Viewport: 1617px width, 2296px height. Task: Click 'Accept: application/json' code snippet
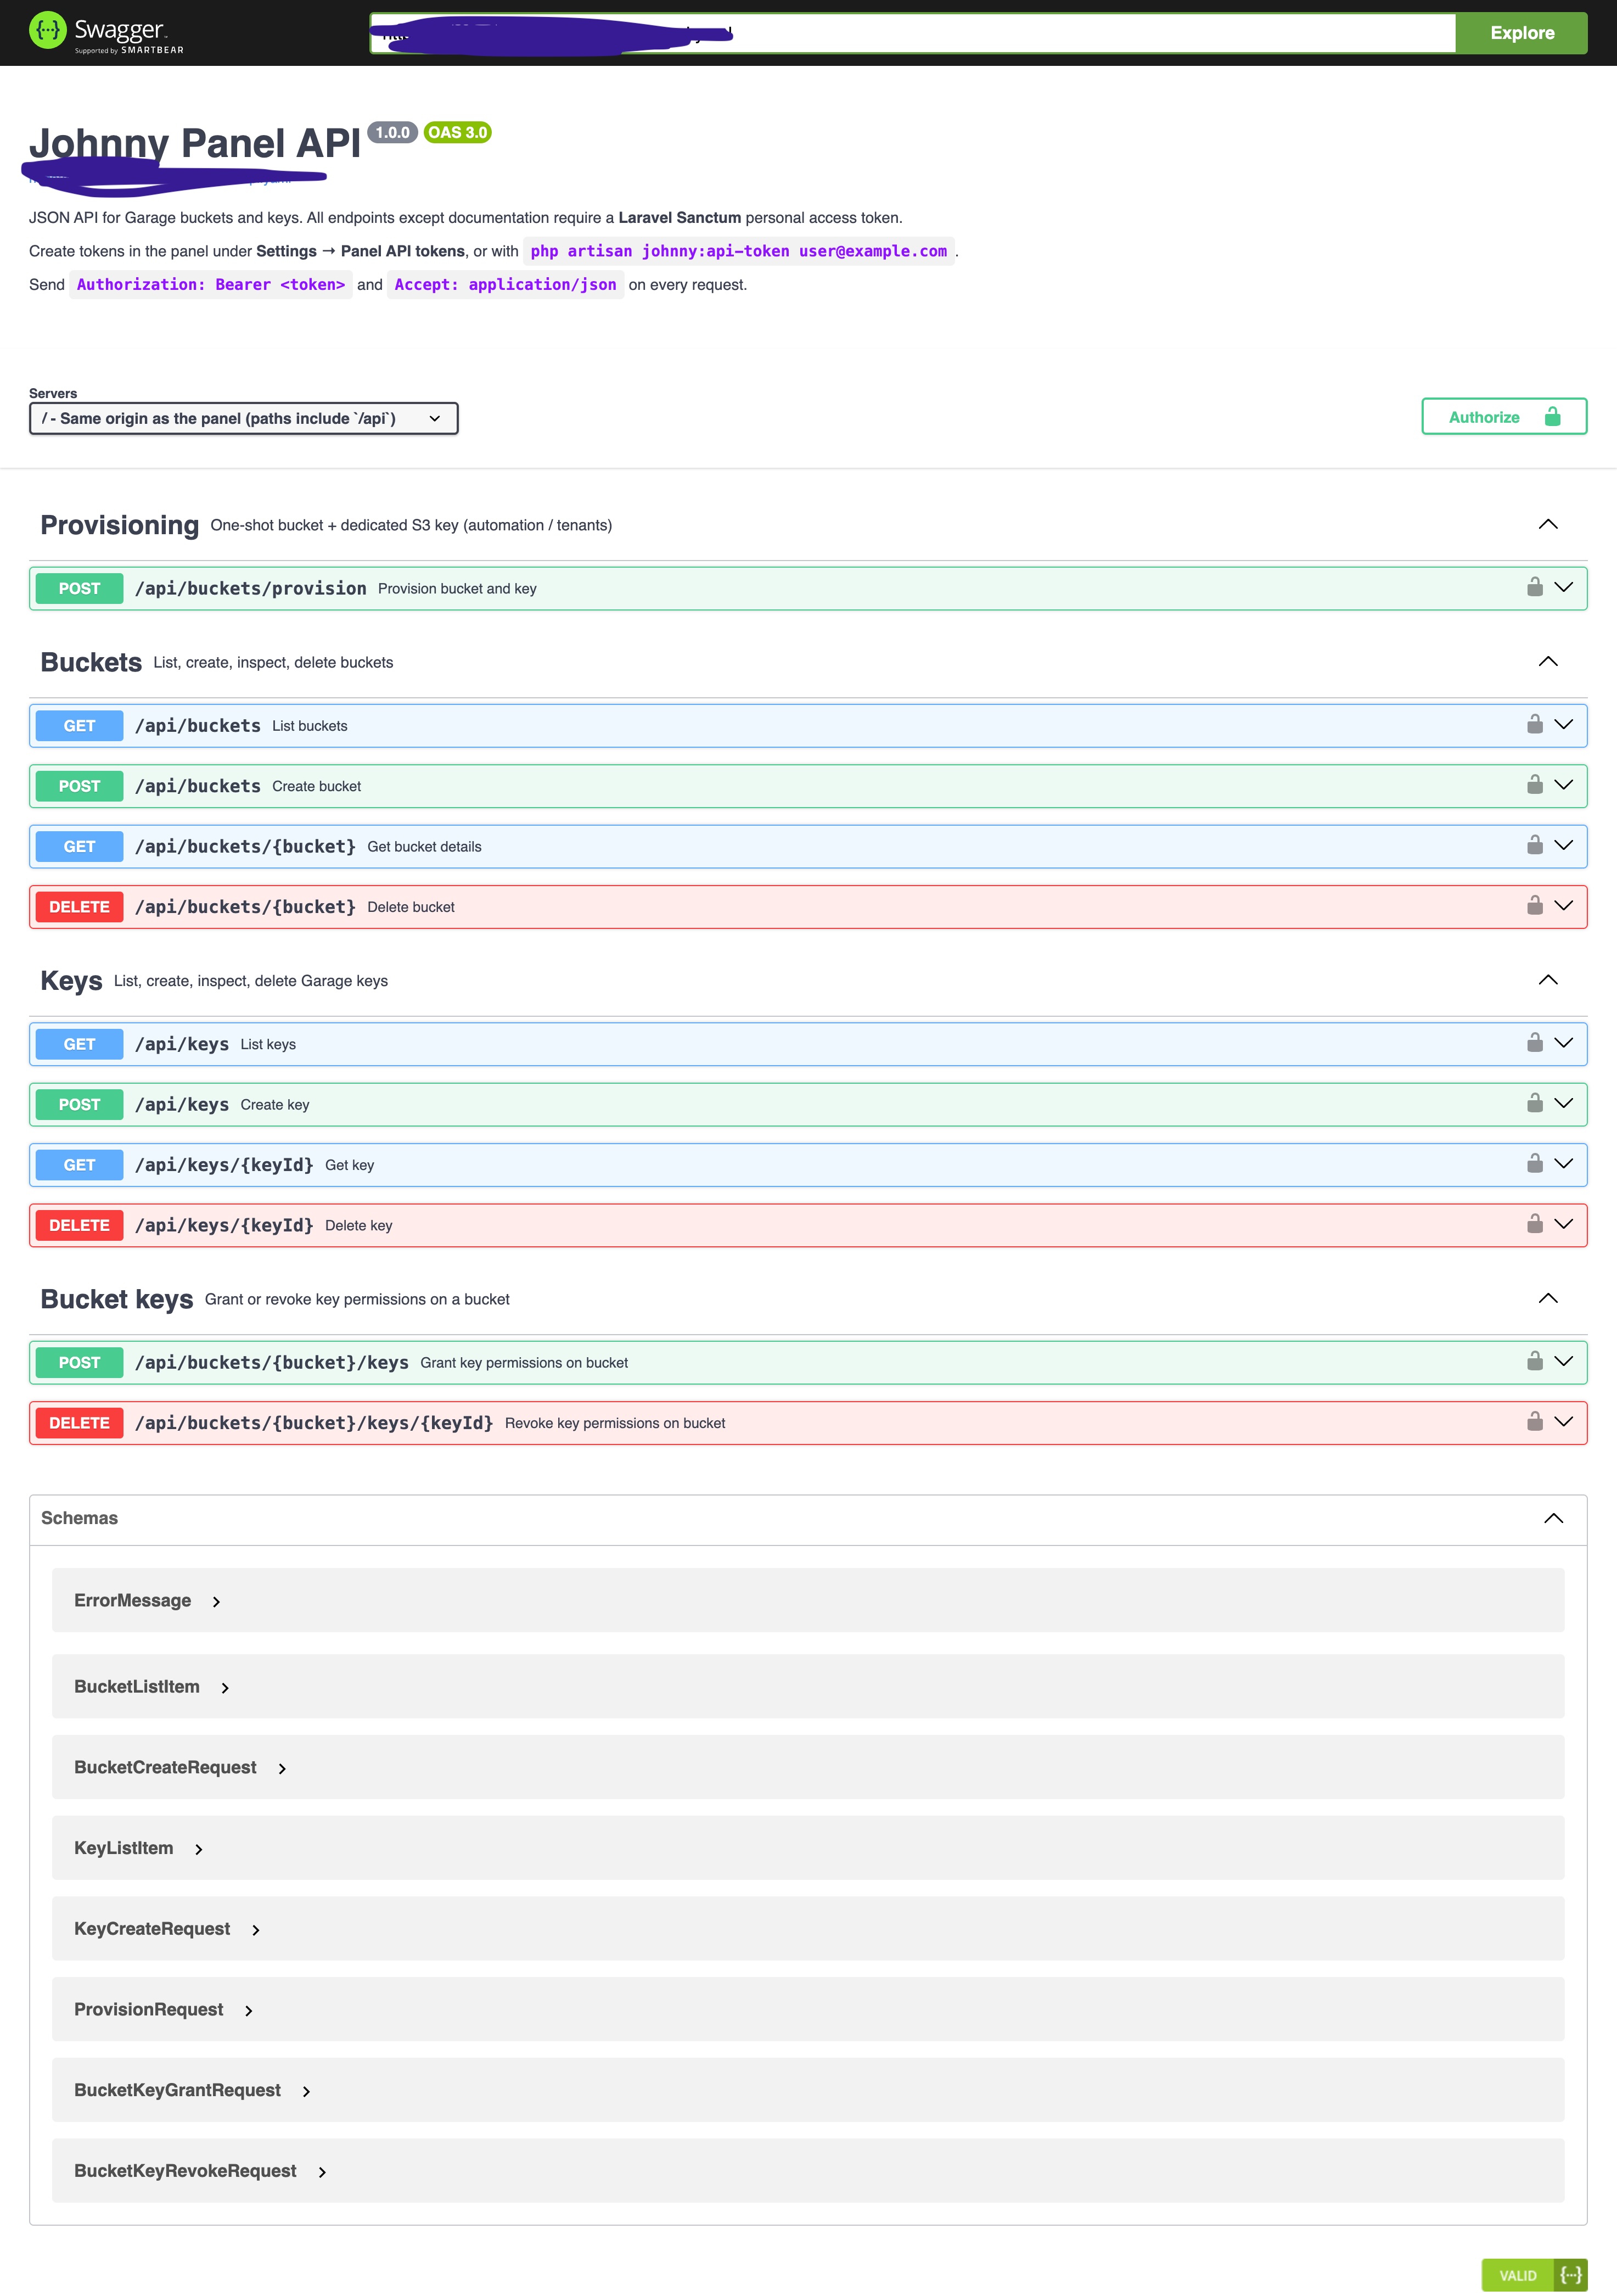coord(505,284)
